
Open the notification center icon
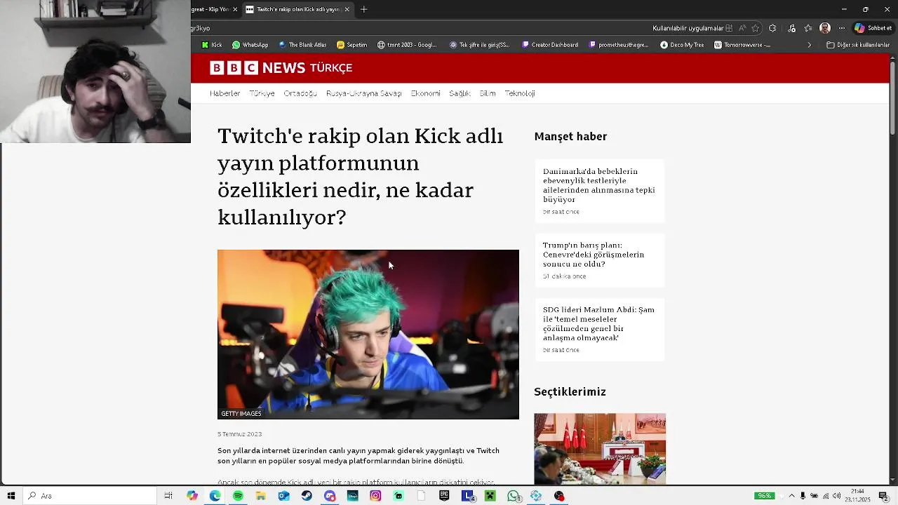point(883,496)
